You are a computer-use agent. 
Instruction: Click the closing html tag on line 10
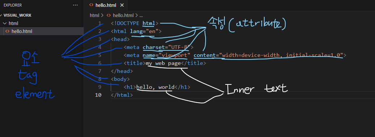(122, 95)
